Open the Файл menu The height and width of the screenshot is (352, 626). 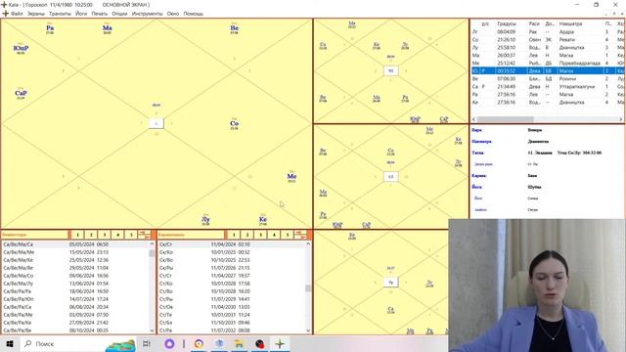coord(17,14)
